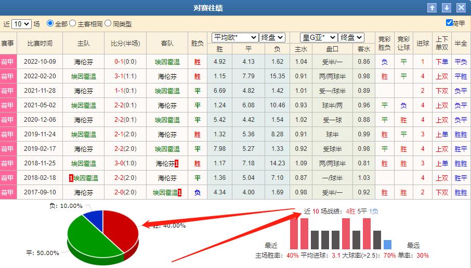This screenshot has width=471, height=268.
Task: Open the 终盘 dropdown beside 皇G亚*
Action: tap(351, 38)
